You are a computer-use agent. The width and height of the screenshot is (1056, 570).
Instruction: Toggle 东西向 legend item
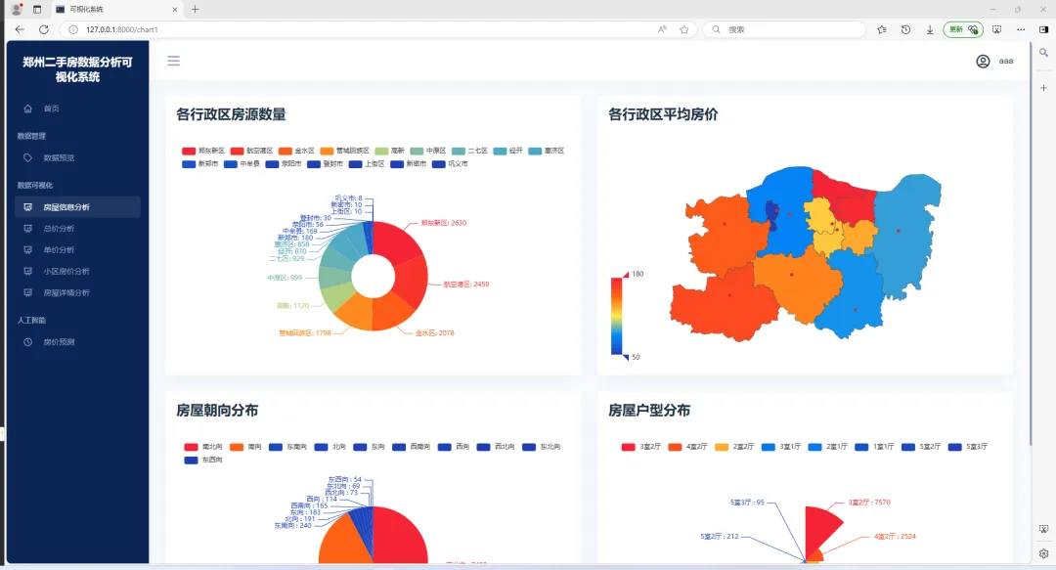coord(203,460)
